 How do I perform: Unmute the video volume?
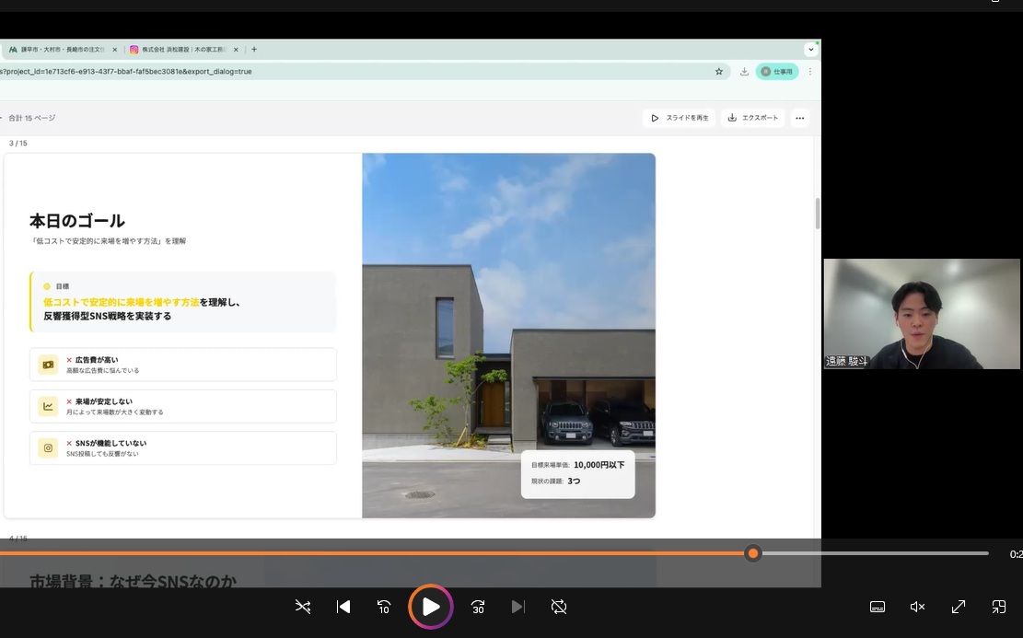(x=917, y=607)
